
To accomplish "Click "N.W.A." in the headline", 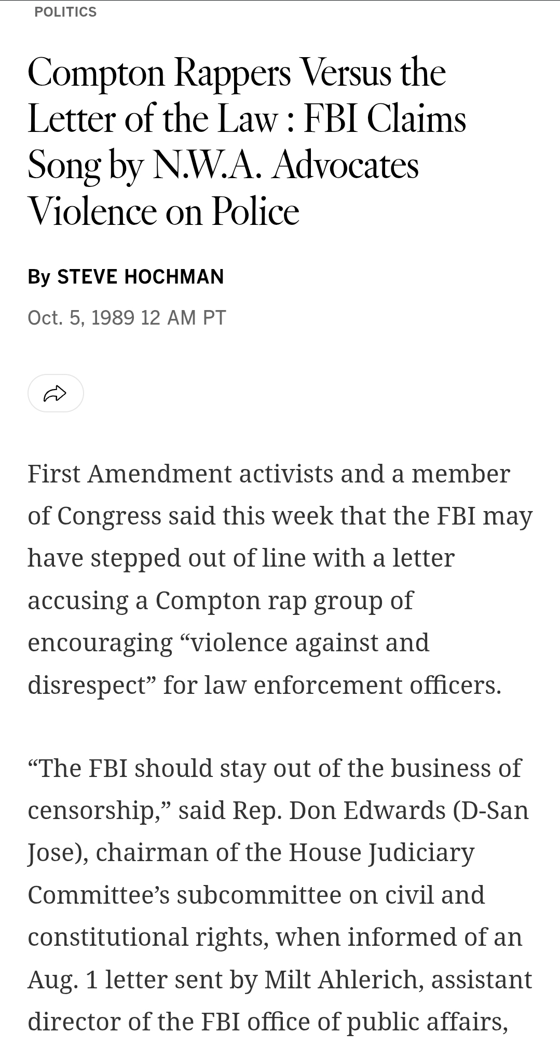I will (x=207, y=166).
